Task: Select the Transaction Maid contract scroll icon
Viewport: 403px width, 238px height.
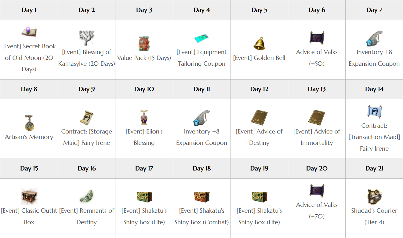Action: [x=374, y=112]
